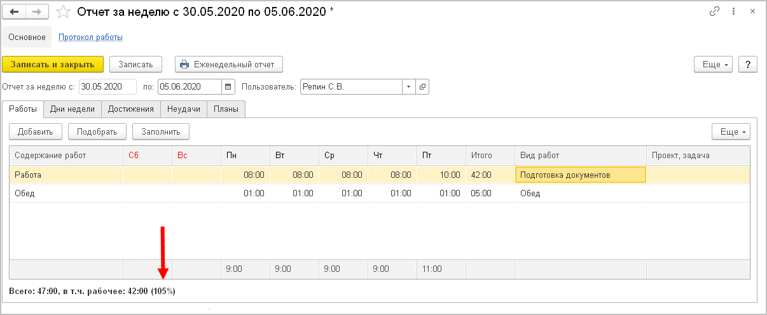The width and height of the screenshot is (767, 315).
Task: Open calendar picker for the end date
Action: click(x=228, y=86)
